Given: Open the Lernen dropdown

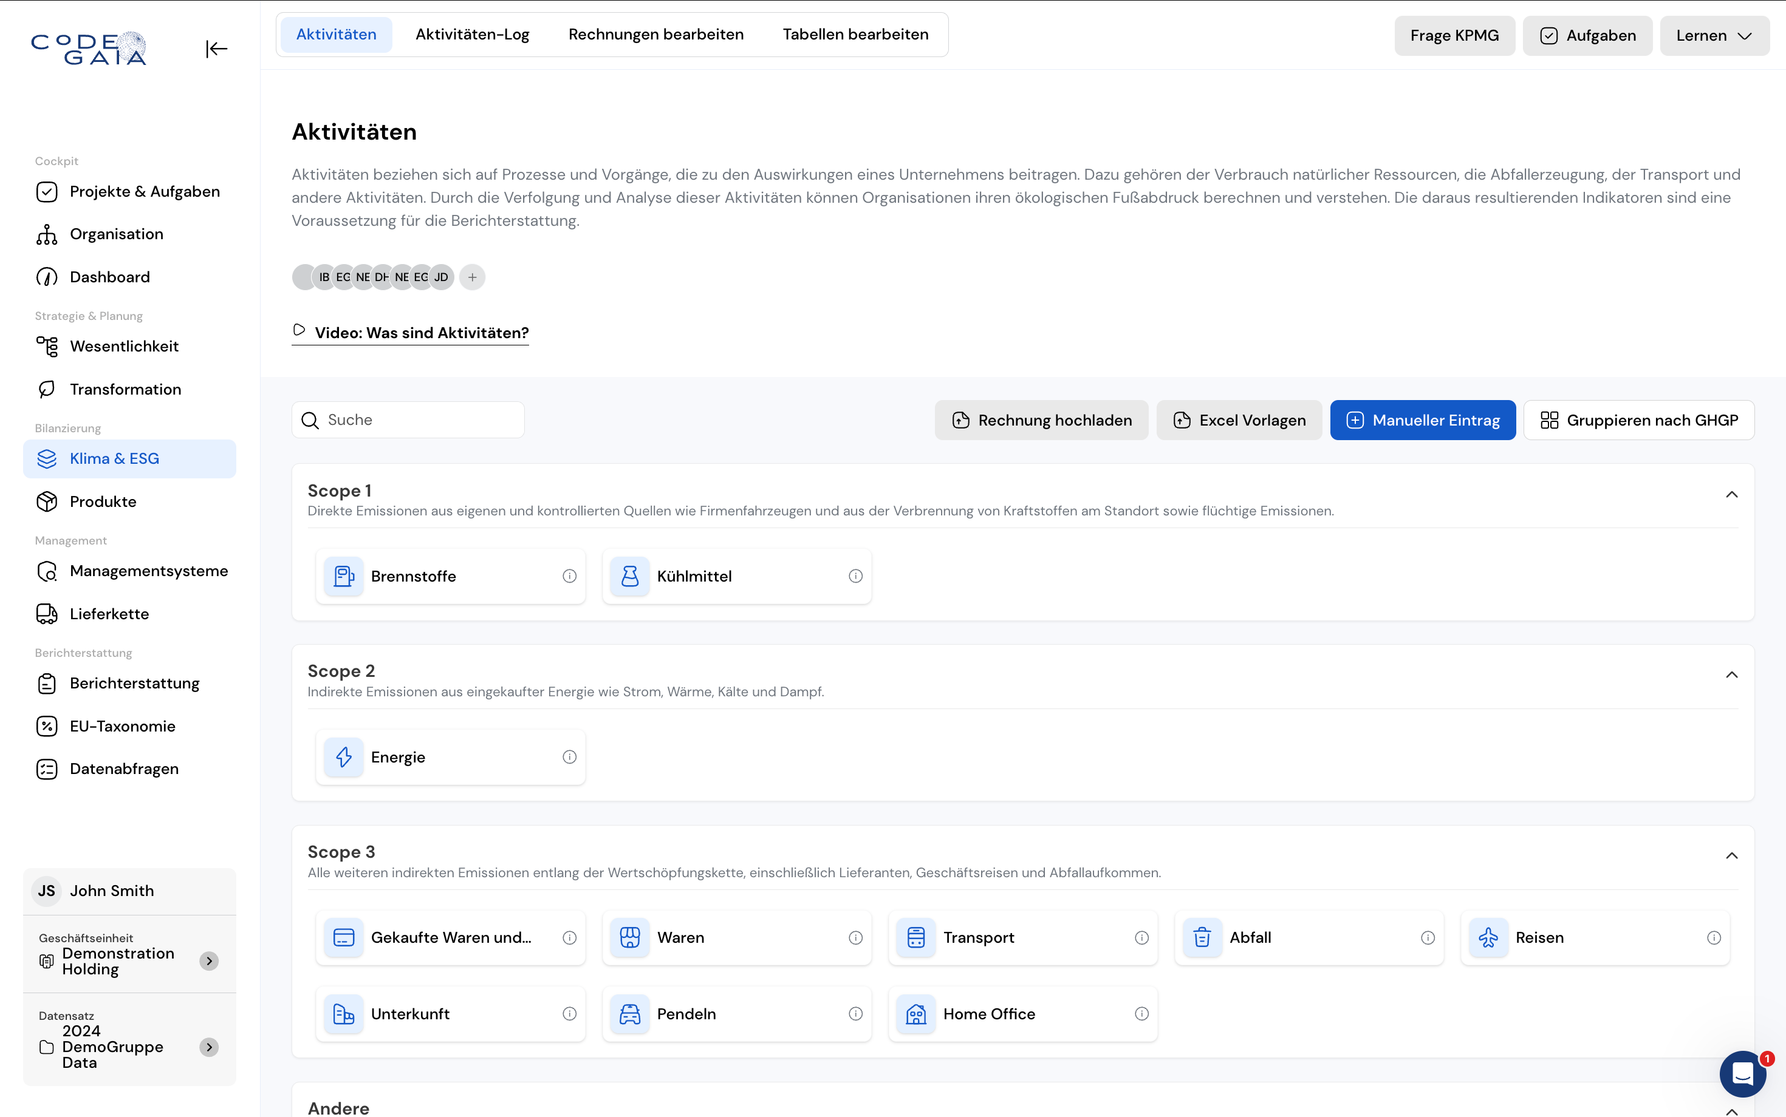Looking at the screenshot, I should pos(1714,35).
